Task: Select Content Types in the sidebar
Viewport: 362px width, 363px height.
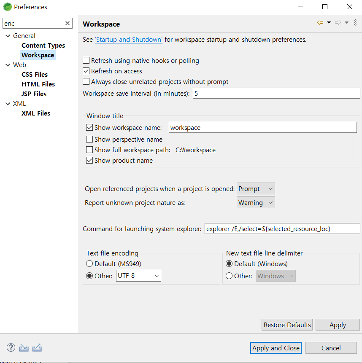Action: (x=43, y=45)
